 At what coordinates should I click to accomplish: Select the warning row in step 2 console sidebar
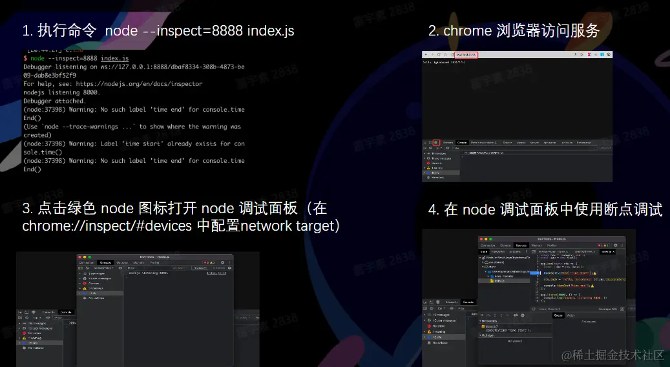[x=441, y=168]
